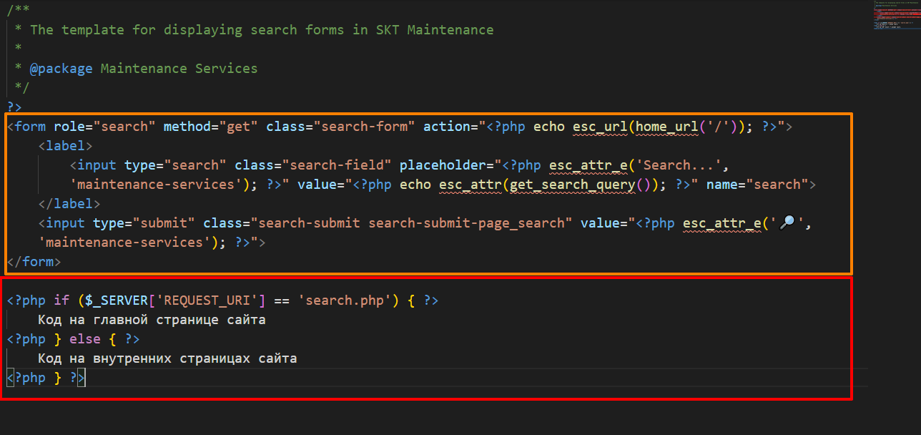Image resolution: width=921 pixels, height=435 pixels.
Task: Click the magnifying glass emoji in code
Action: pyautogui.click(x=787, y=223)
